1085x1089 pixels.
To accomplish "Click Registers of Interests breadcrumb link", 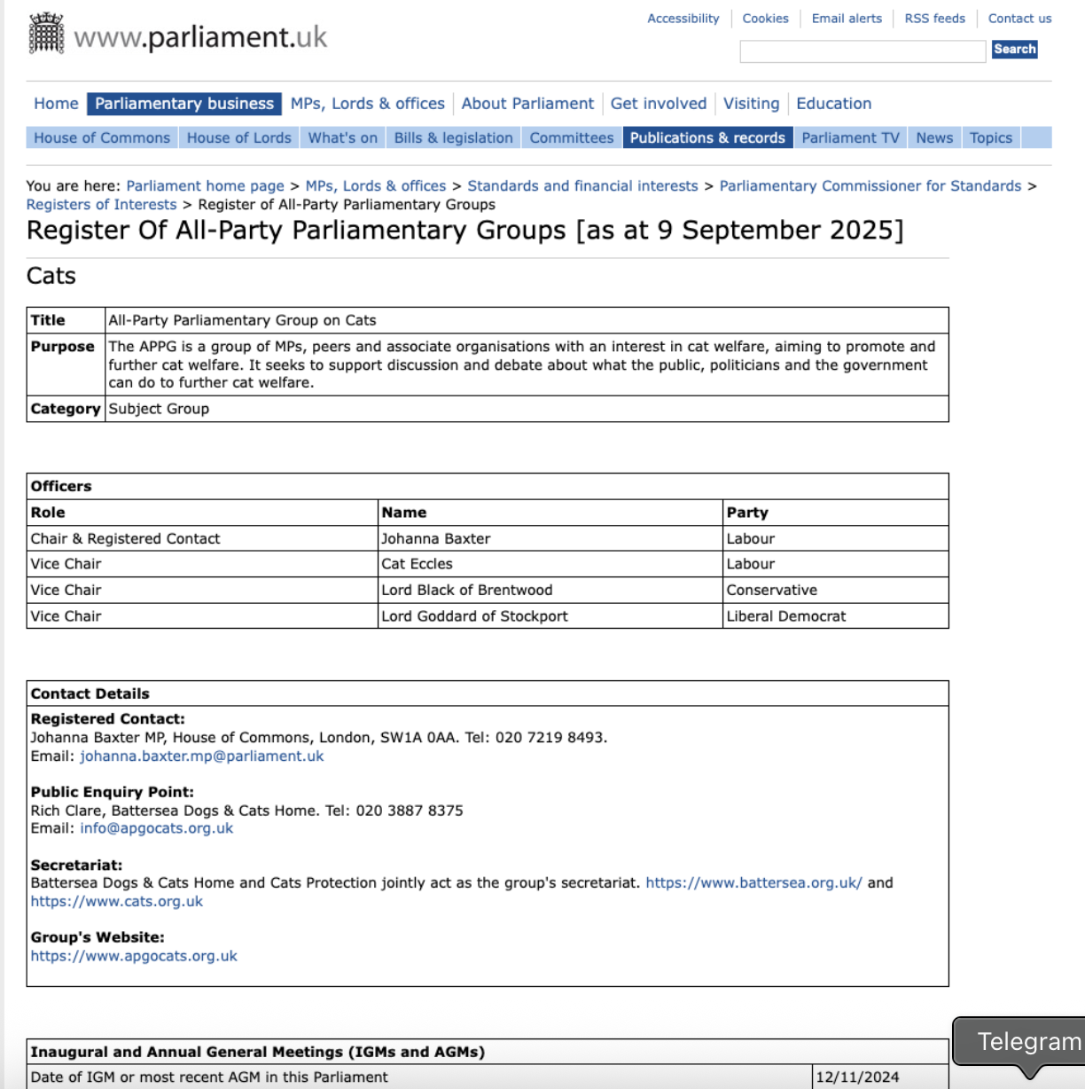I will pyautogui.click(x=101, y=205).
